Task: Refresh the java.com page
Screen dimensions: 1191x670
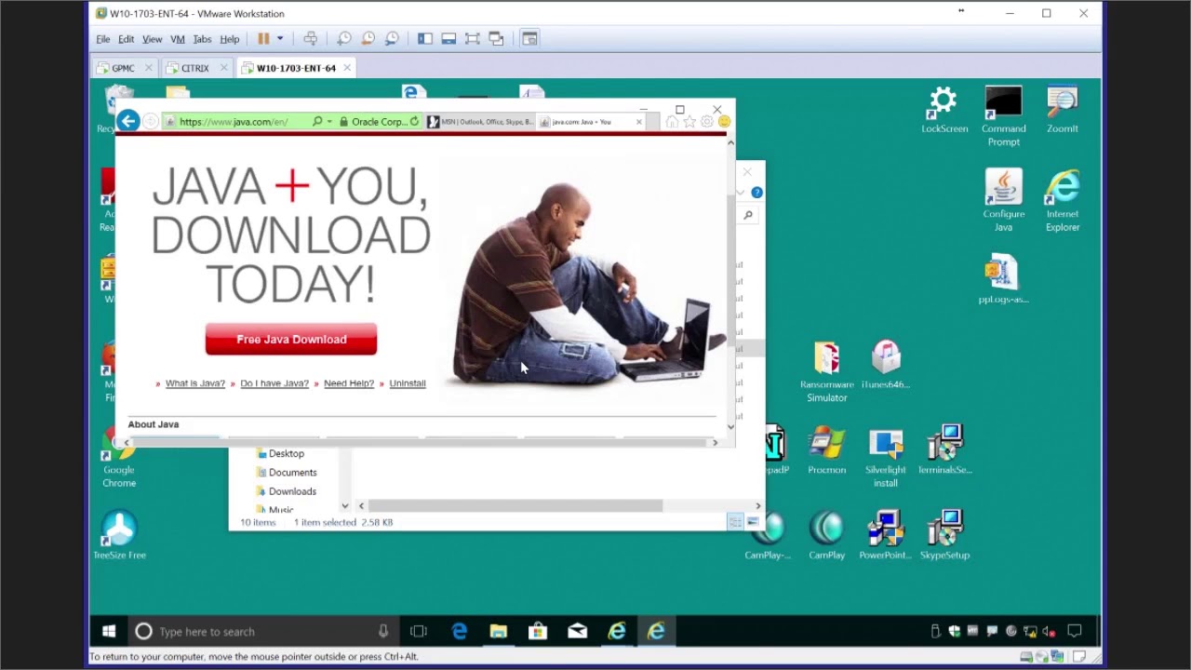Action: pyautogui.click(x=415, y=122)
